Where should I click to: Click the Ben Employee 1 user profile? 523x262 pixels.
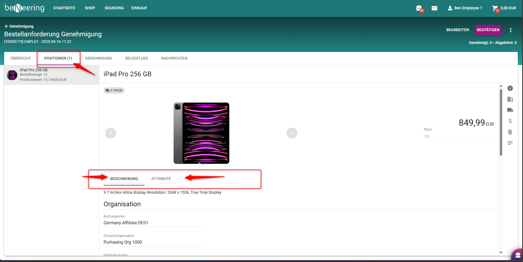pyautogui.click(x=465, y=8)
